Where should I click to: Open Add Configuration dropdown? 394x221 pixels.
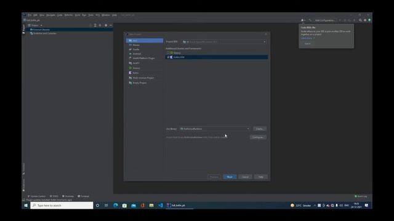[x=325, y=20]
